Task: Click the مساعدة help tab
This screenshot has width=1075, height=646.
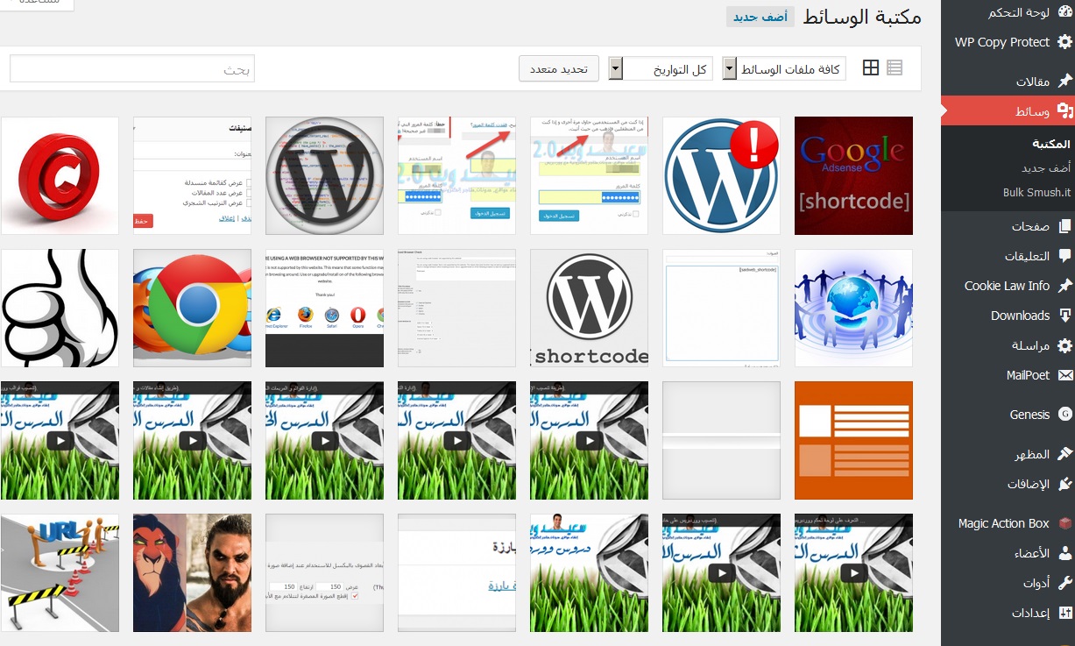Action: (x=36, y=4)
